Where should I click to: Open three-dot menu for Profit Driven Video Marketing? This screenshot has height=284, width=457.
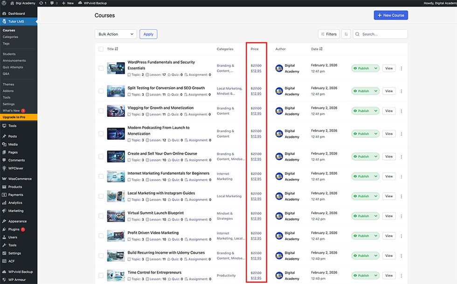(x=402, y=236)
